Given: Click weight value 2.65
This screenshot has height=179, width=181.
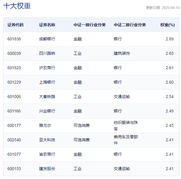Looking at the screenshot, I should click(x=170, y=53).
